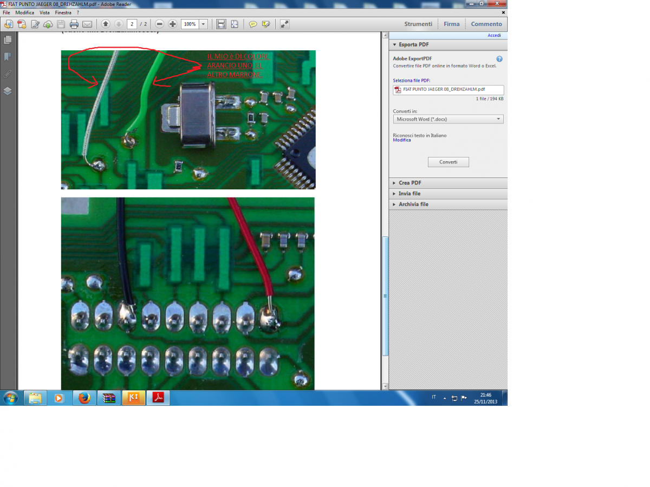Click the Accedi sign-in link
The image size is (650, 487).
[494, 35]
